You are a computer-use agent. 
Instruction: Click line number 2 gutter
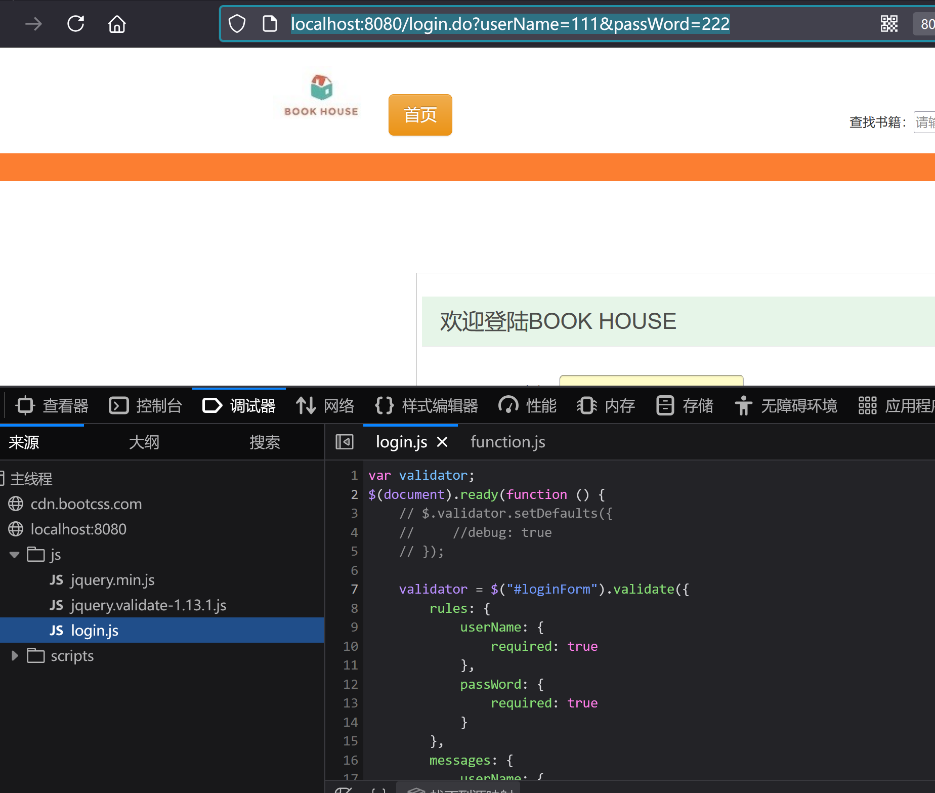click(x=354, y=494)
